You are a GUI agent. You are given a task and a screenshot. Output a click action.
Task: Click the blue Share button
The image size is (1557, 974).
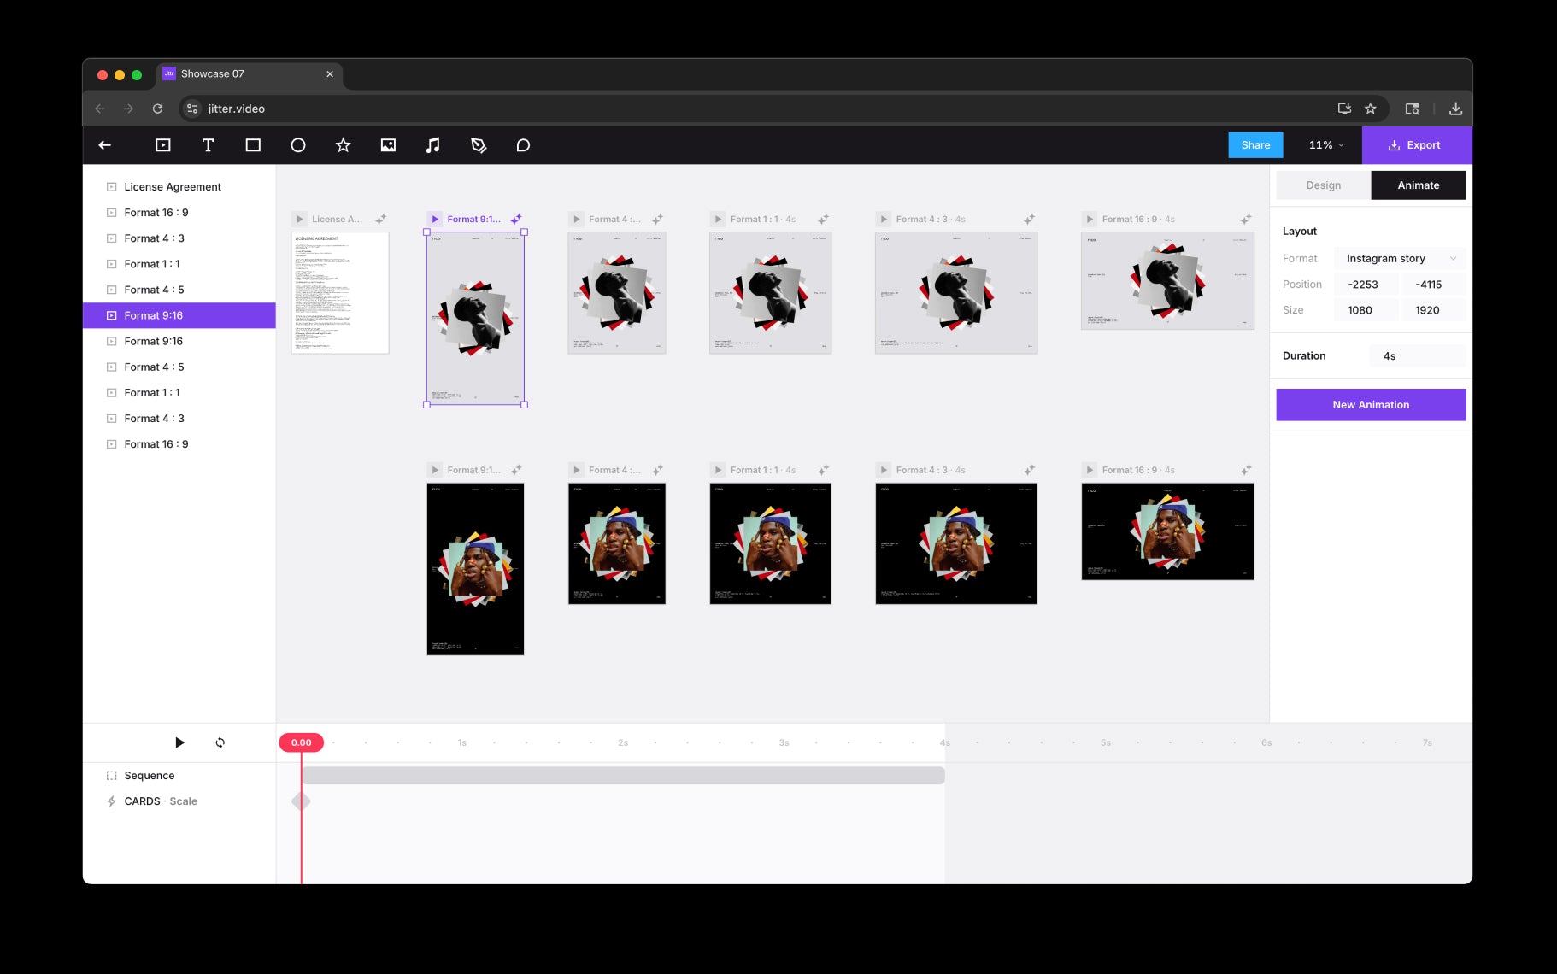[1255, 145]
